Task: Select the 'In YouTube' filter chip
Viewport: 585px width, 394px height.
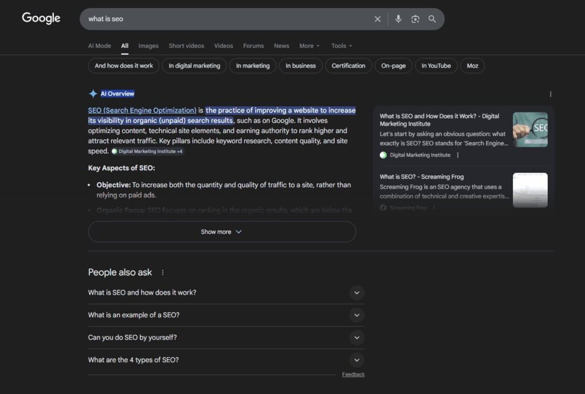Action: click(436, 66)
